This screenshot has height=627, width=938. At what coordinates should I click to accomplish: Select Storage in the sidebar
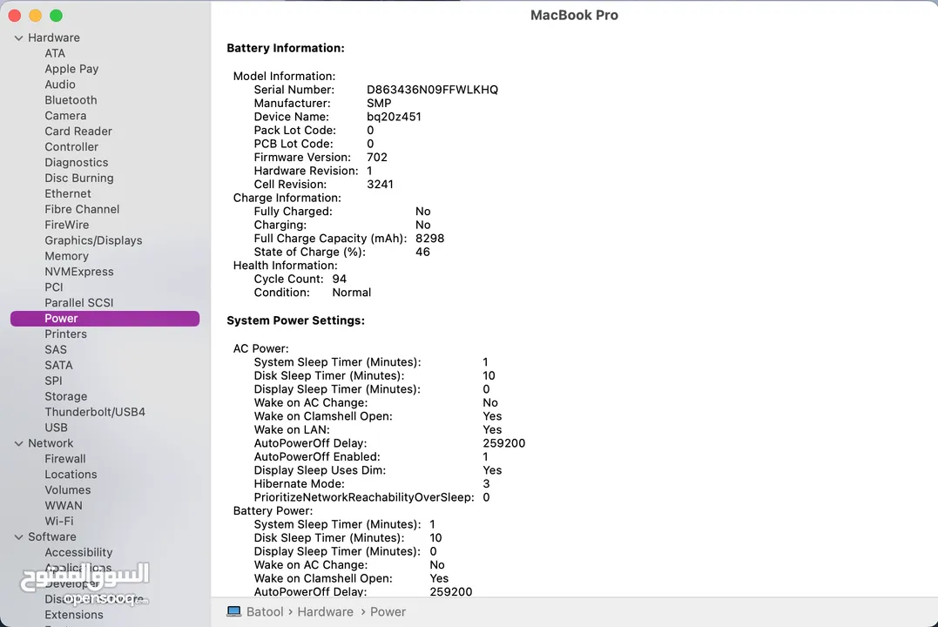click(66, 396)
